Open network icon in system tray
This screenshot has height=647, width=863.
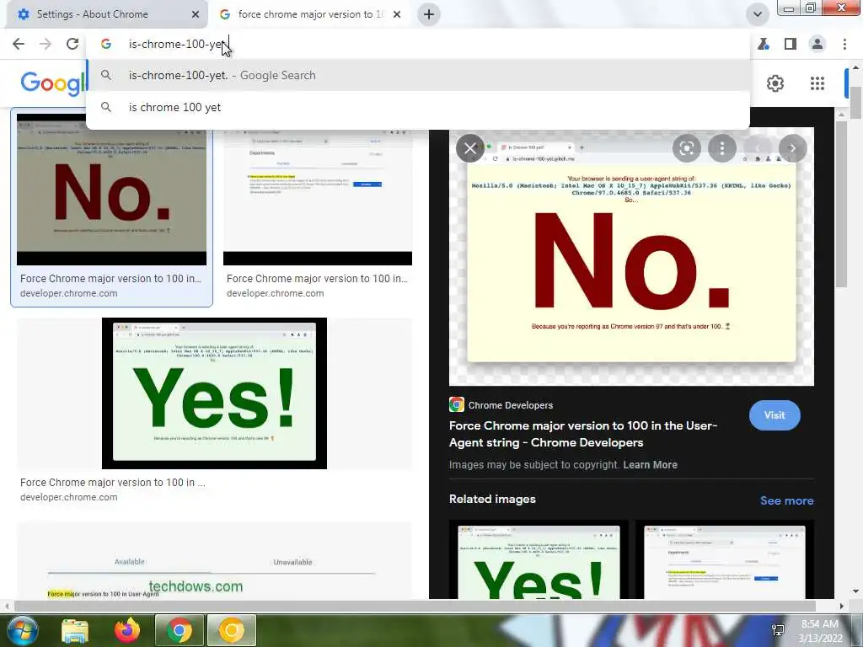click(x=778, y=630)
